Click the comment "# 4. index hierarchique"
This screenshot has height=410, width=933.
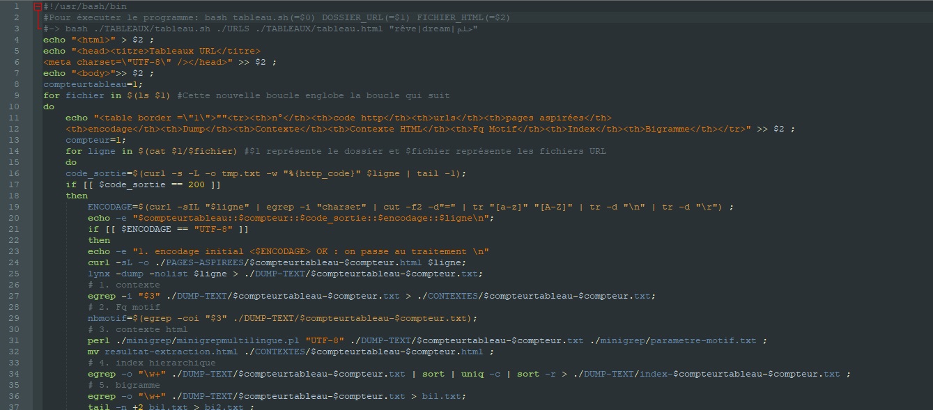(152, 363)
